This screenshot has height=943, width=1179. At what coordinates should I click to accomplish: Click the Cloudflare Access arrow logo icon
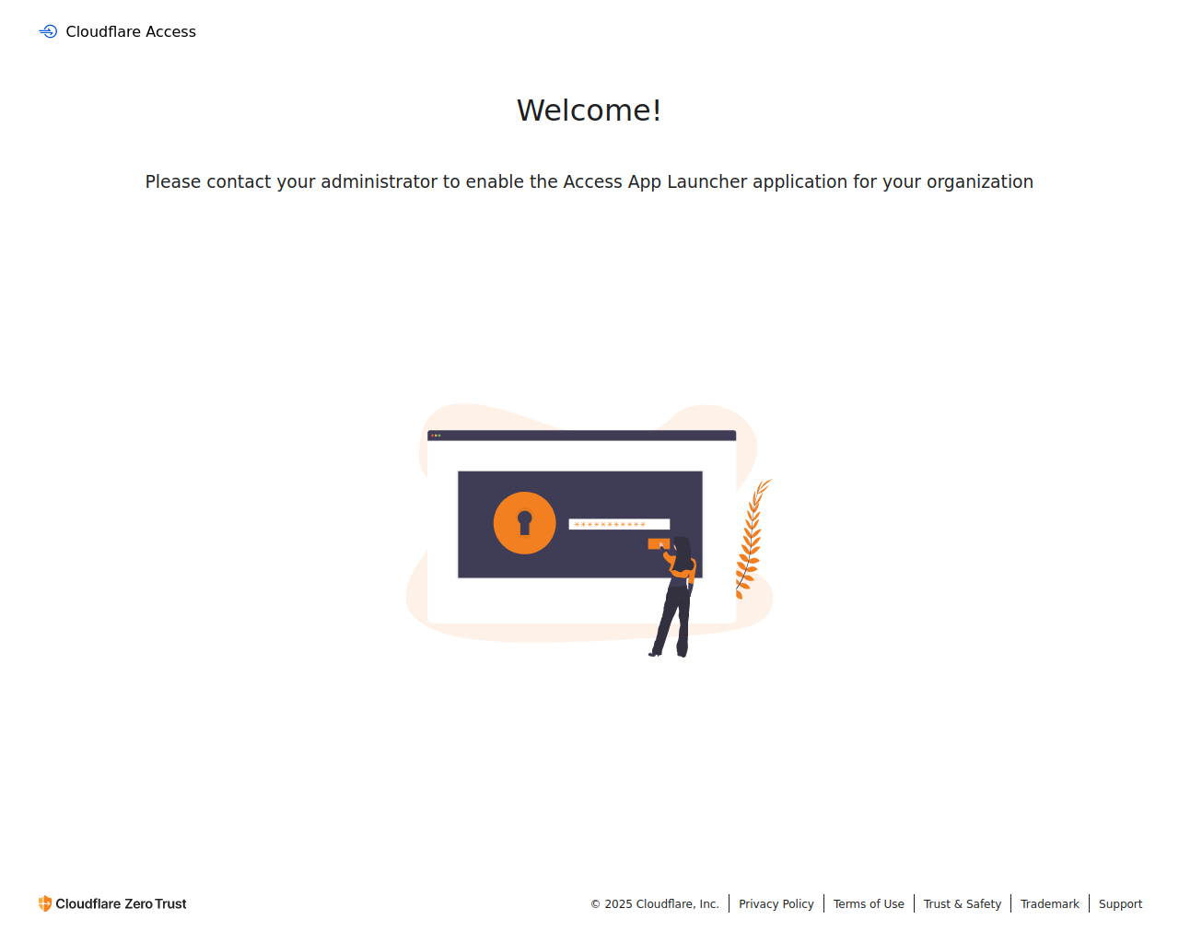(x=48, y=31)
